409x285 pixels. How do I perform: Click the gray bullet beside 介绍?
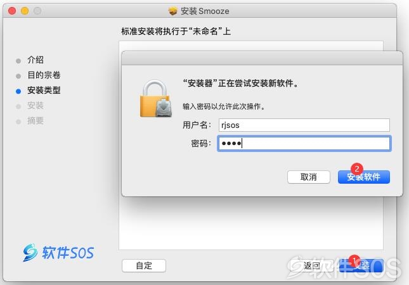18,61
